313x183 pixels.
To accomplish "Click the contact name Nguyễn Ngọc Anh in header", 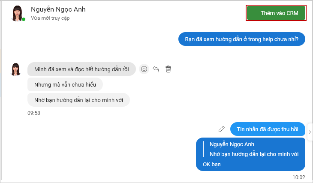I will point(58,9).
